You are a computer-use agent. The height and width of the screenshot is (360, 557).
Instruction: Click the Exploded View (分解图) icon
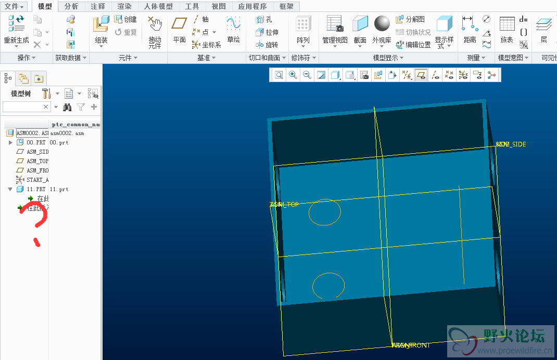click(400, 19)
